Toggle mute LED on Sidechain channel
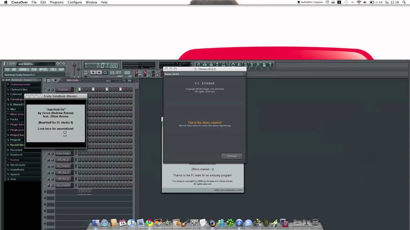 coord(45,89)
